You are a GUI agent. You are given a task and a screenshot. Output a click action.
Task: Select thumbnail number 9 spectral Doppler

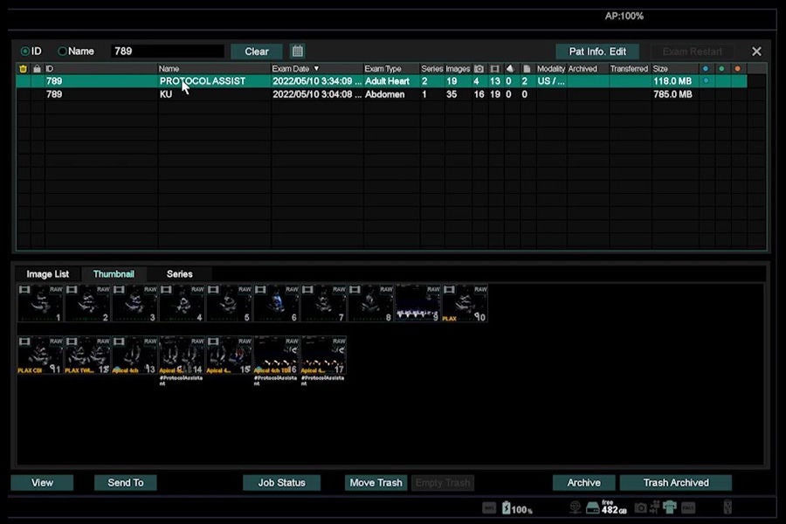(x=417, y=303)
